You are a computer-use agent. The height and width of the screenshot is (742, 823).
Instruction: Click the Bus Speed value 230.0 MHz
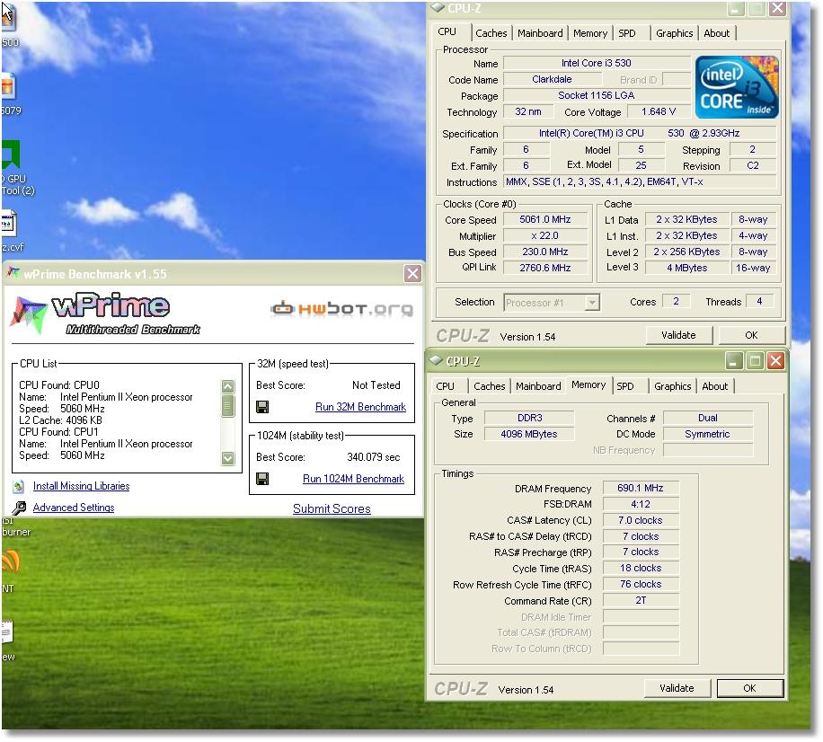coord(544,252)
